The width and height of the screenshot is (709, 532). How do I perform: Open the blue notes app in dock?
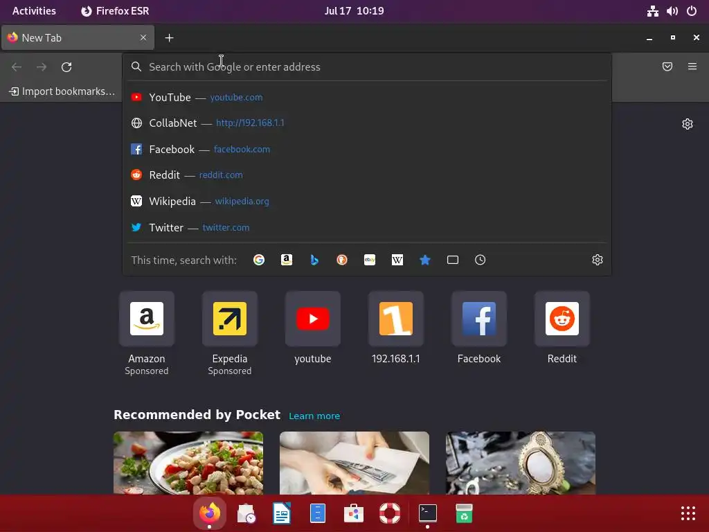(318, 513)
